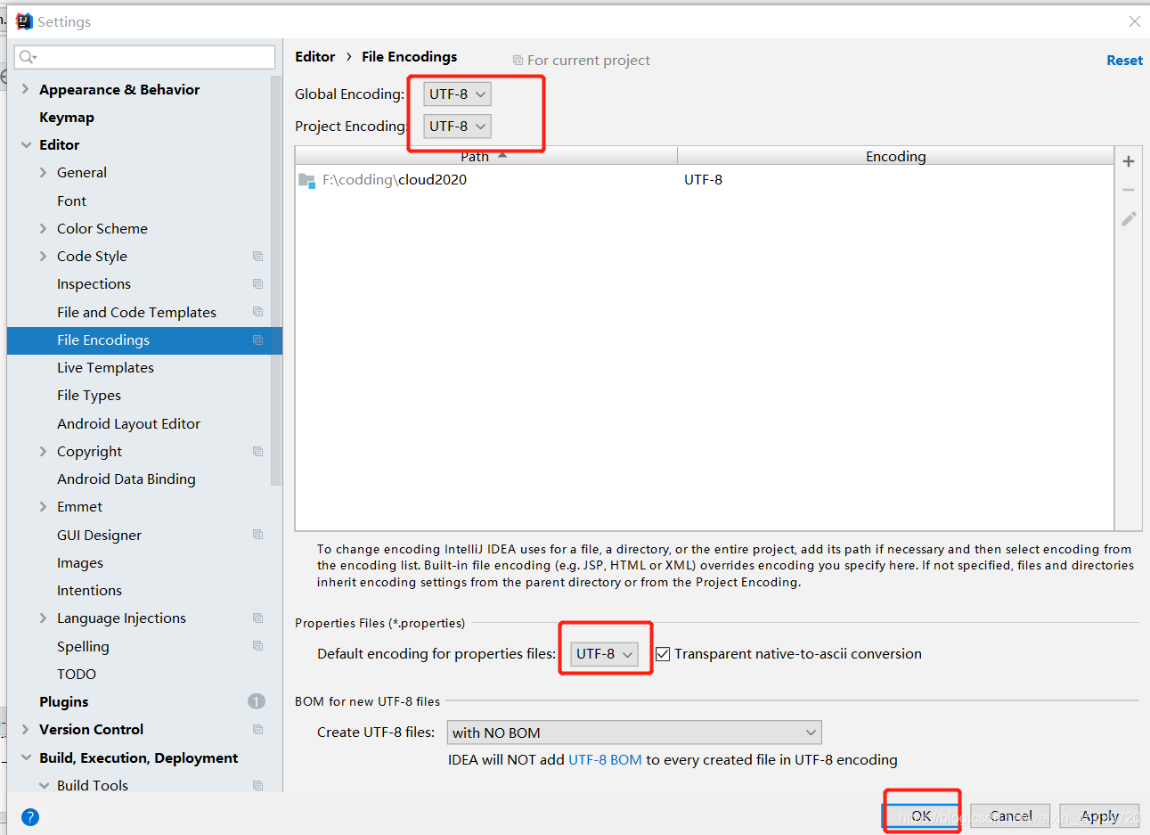Click the OK button
The image size is (1150, 835).
click(921, 815)
